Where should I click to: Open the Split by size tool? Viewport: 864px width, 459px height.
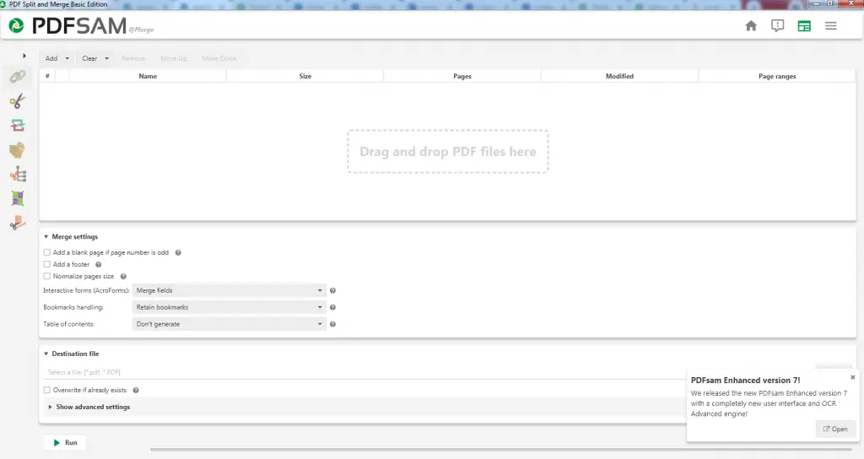pyautogui.click(x=18, y=223)
